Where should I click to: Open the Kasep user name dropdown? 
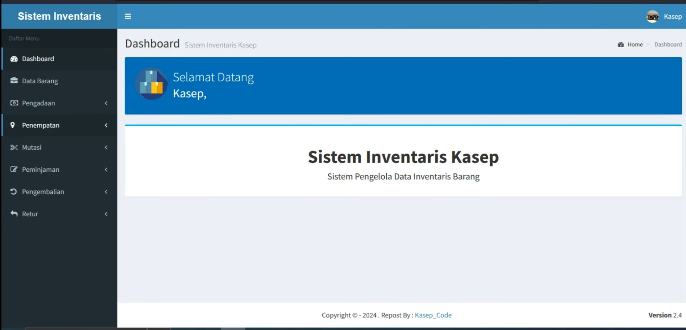point(673,16)
